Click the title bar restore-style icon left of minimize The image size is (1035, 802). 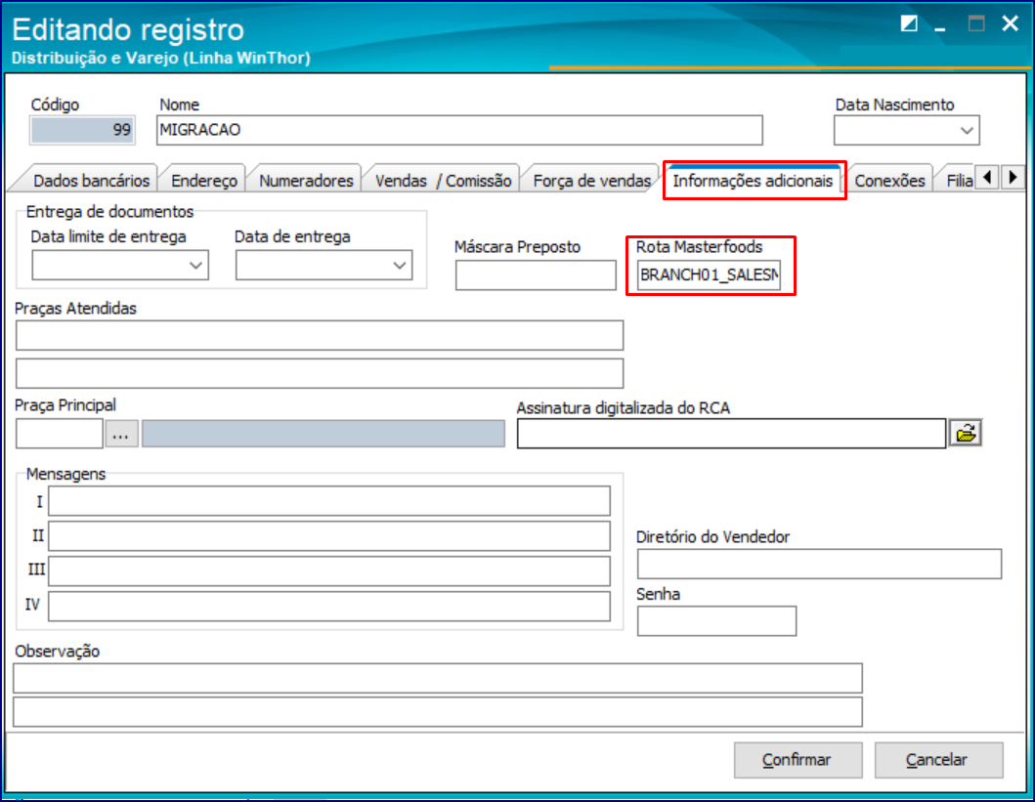909,23
